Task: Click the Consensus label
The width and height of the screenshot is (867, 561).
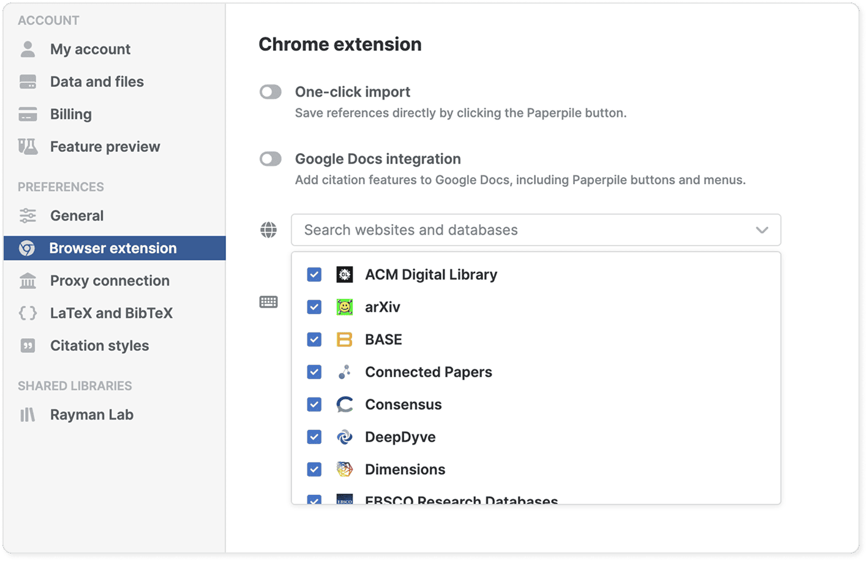Action: tap(403, 404)
